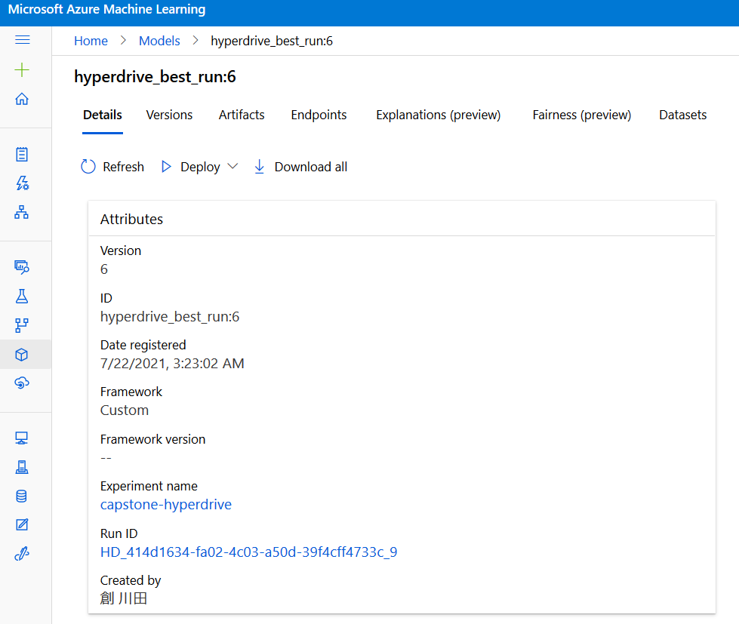Click the Refresh circular arrow icon
Viewport: 739px width, 624px height.
coord(88,166)
